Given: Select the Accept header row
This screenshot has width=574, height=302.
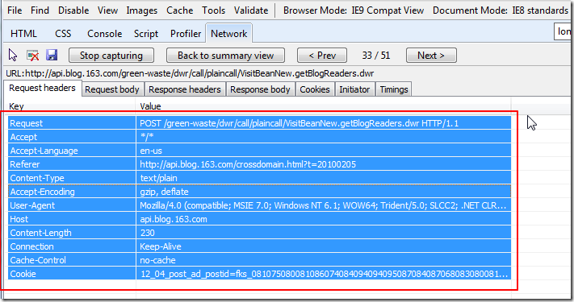Looking at the screenshot, I should point(259,137).
